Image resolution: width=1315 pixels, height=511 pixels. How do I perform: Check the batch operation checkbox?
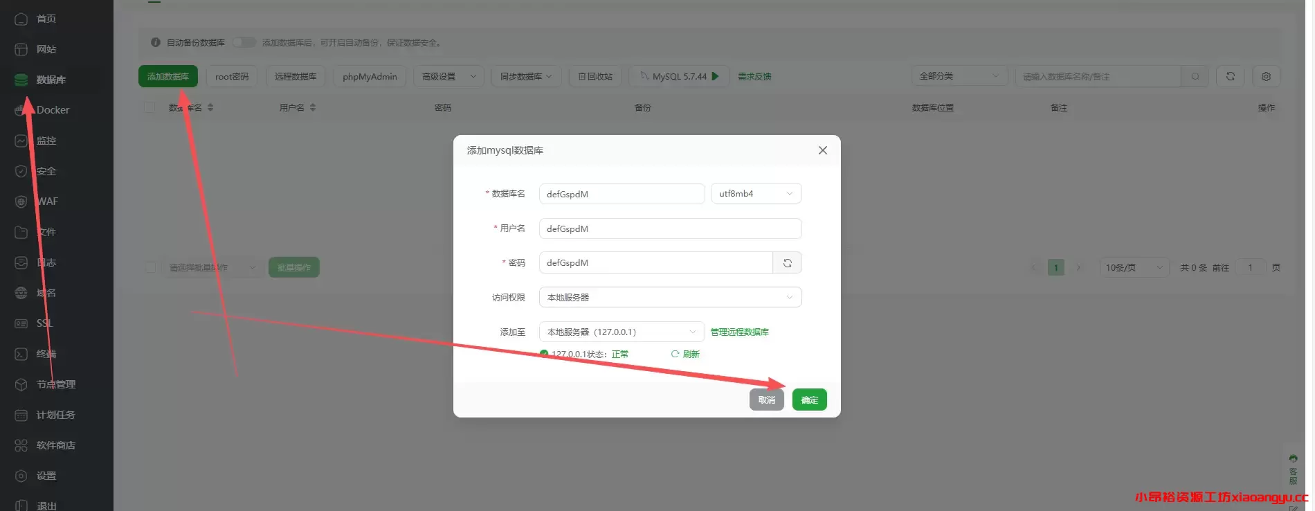pos(150,267)
